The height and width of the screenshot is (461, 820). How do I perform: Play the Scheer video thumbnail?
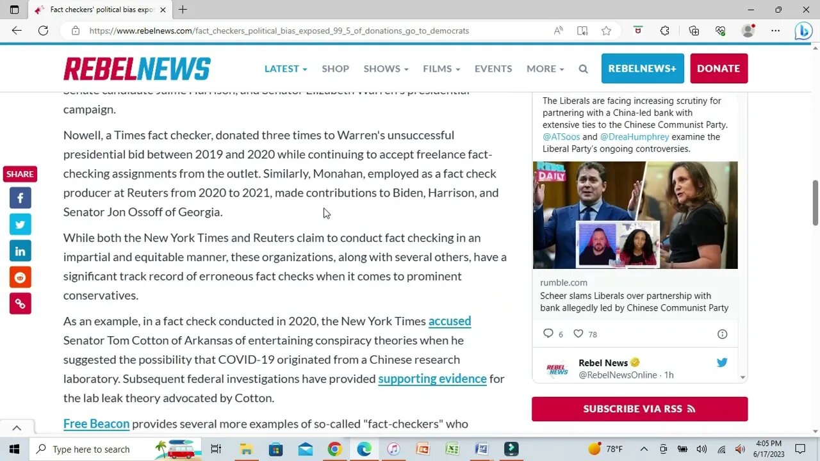[635, 215]
